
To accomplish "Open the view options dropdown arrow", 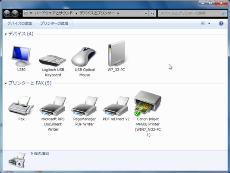I will point(209,23).
